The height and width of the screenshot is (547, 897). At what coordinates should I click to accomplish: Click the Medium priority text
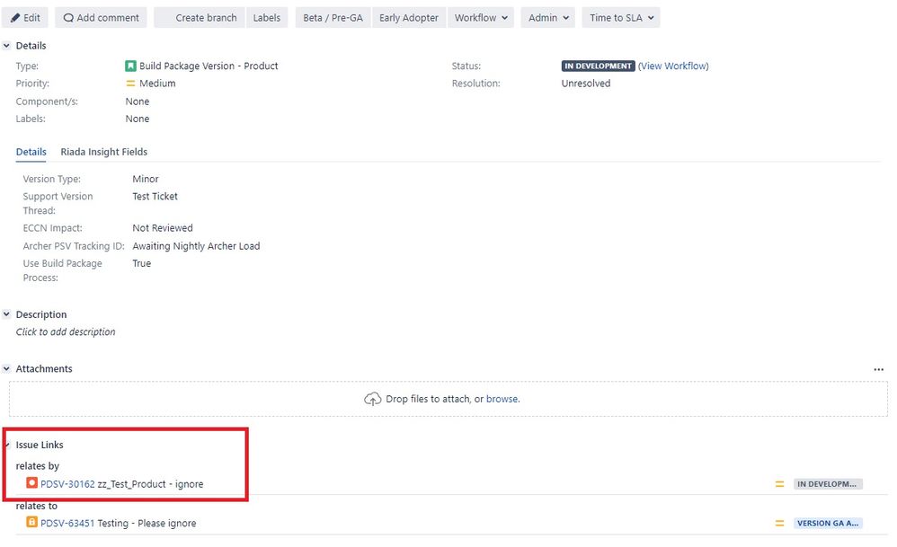click(x=157, y=84)
